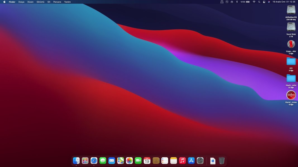
Task: Launch Photos app from dock
Action: pos(129,161)
